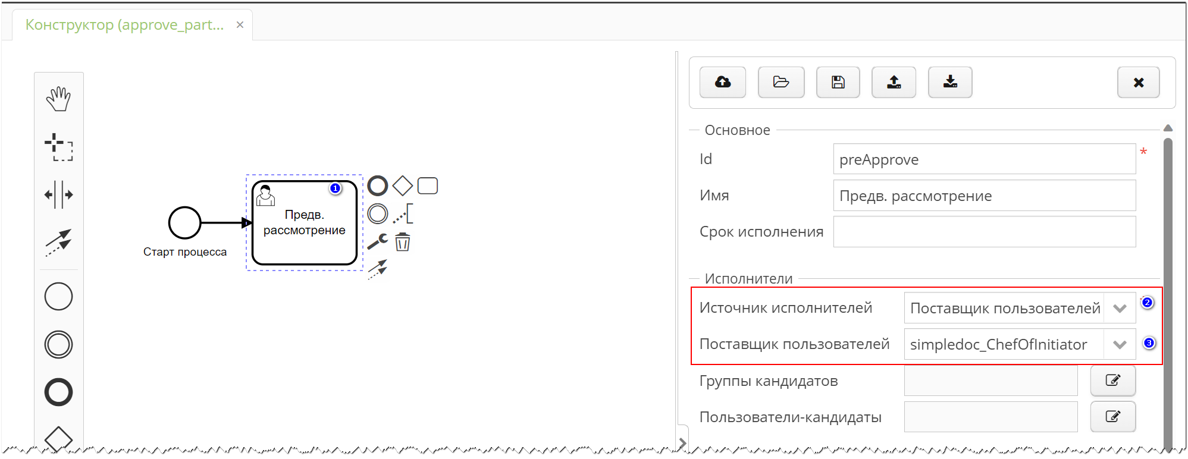The image size is (1188, 459).
Task: Click the open folder button
Action: pyautogui.click(x=780, y=82)
